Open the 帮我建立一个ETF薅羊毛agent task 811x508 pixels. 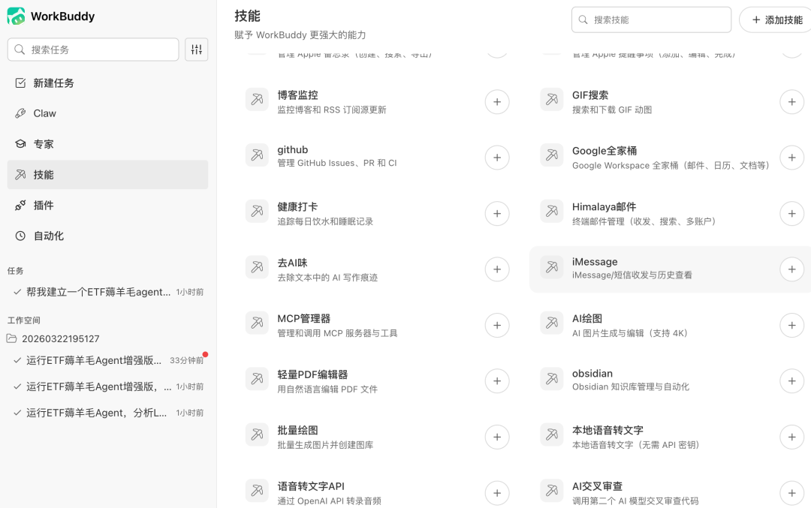point(98,292)
